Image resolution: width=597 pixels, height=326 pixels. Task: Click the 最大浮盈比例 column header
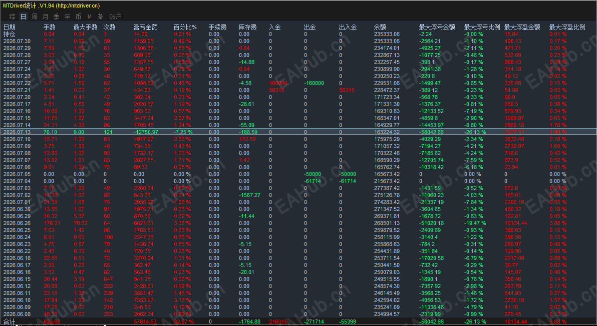coord(567,27)
